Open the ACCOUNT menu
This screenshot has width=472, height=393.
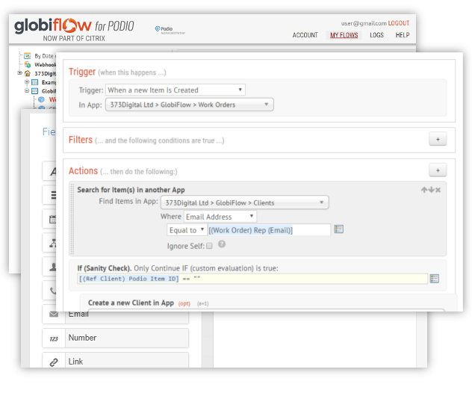click(305, 35)
